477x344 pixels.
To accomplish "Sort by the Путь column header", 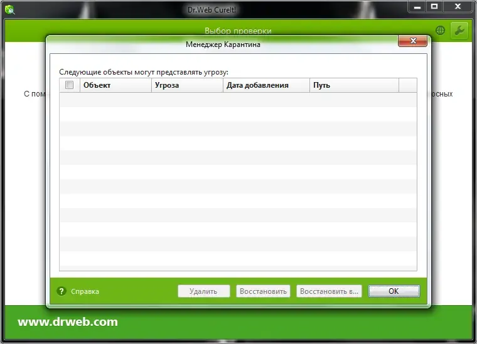I will [x=354, y=85].
